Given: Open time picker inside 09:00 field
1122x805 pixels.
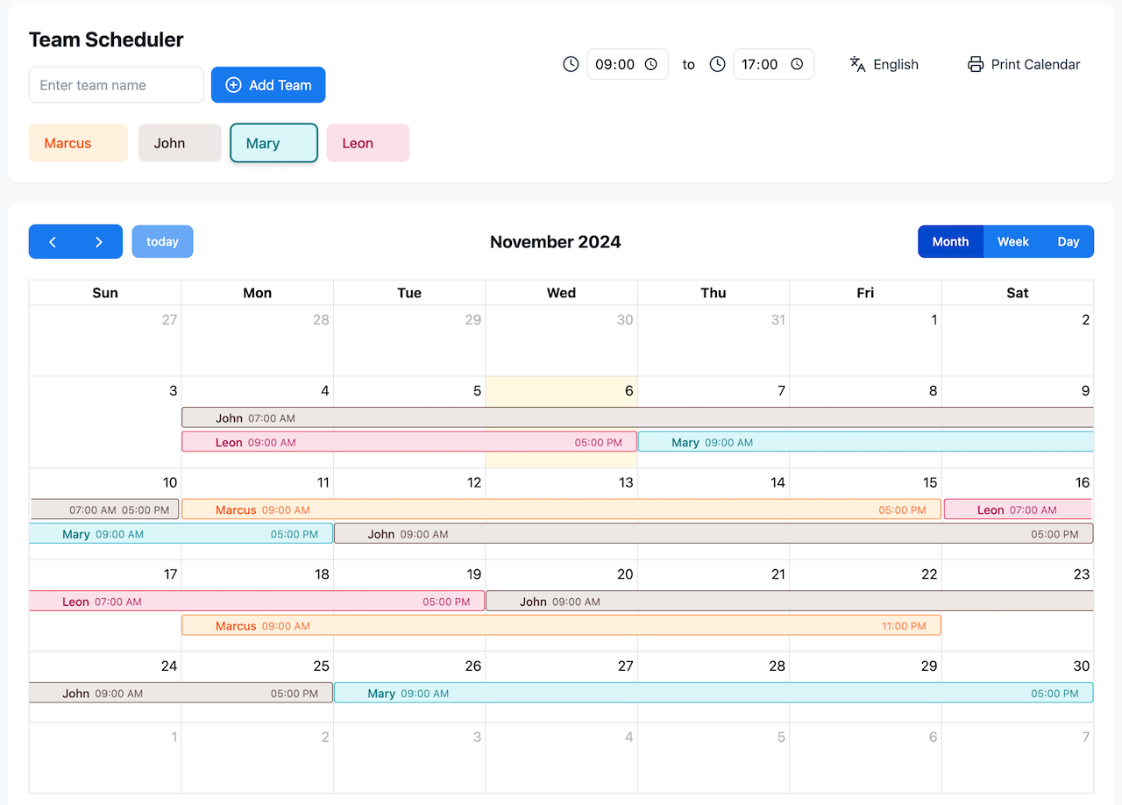Looking at the screenshot, I should [x=651, y=64].
